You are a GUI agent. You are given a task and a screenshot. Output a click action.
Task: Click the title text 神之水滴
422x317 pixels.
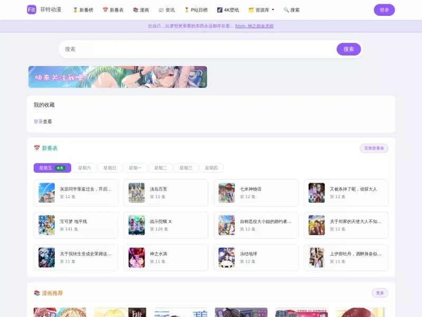(x=159, y=254)
